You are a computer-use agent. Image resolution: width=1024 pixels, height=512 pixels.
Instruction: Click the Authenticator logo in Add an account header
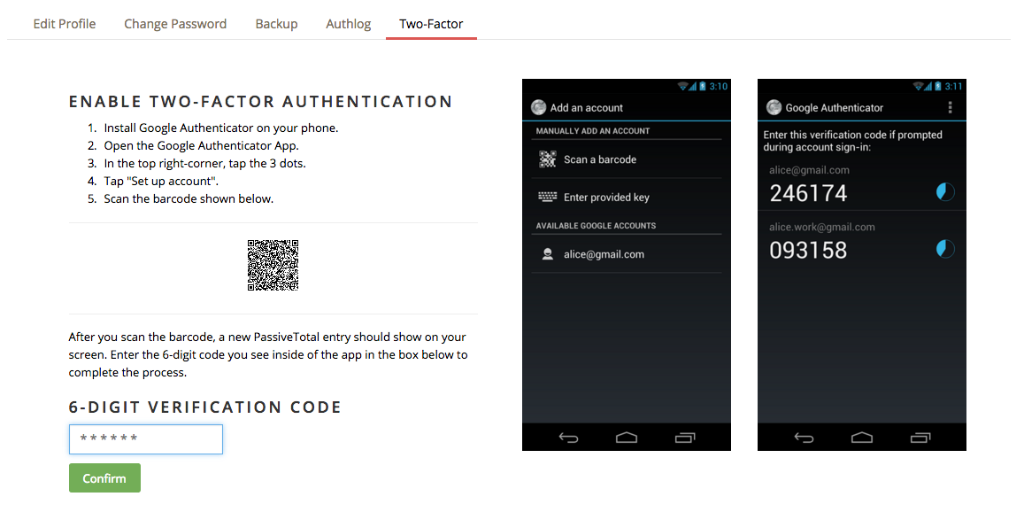click(x=539, y=107)
